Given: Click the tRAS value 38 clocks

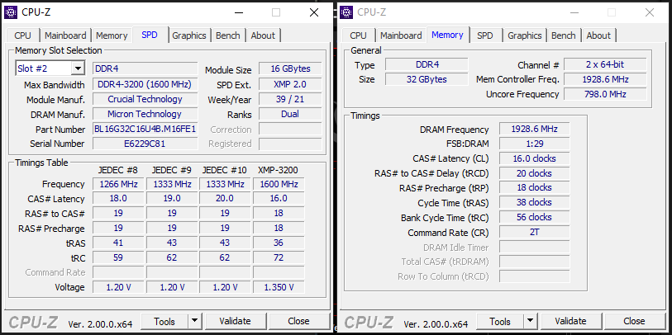Looking at the screenshot, I should pyautogui.click(x=535, y=202).
